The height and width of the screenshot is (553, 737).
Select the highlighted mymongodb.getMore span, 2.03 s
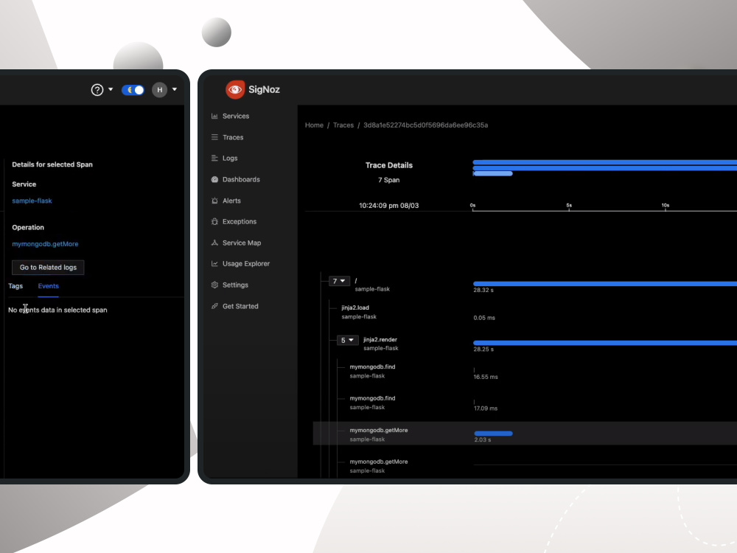pos(525,433)
